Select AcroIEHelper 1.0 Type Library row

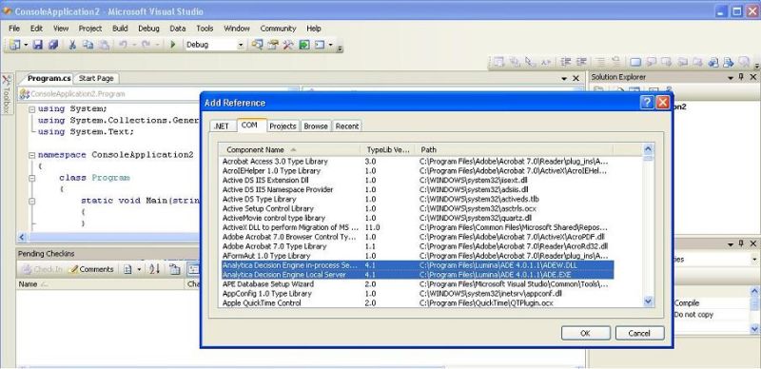pos(418,171)
